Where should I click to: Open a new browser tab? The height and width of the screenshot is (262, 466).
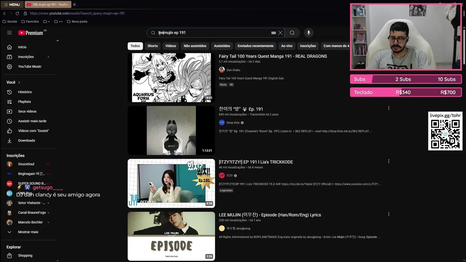click(74, 4)
